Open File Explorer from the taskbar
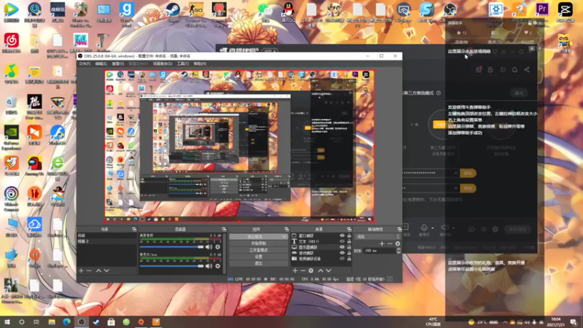583x328 pixels. pyautogui.click(x=52, y=322)
